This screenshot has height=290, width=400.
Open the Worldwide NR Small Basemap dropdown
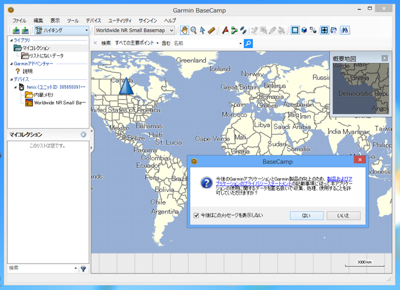172,31
